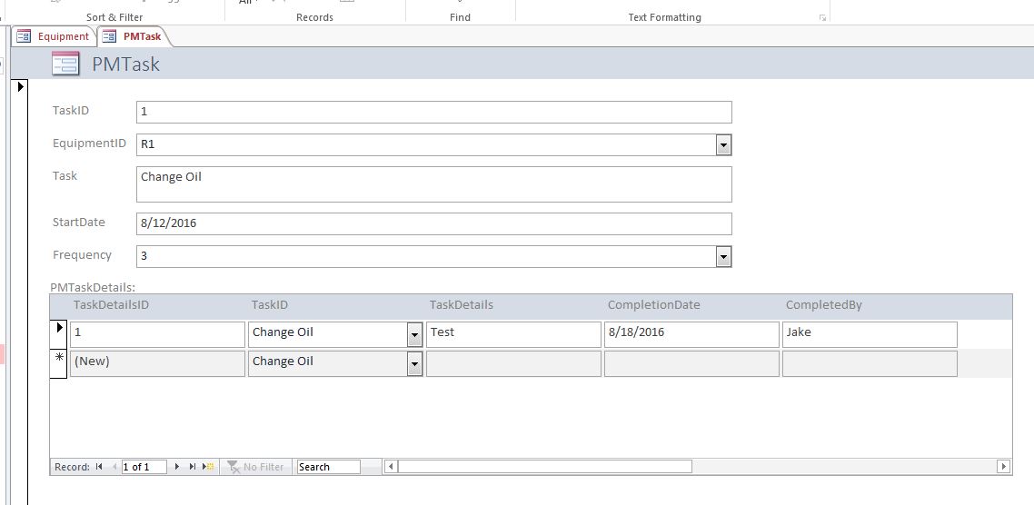Click the No Filter indicator button

(255, 467)
